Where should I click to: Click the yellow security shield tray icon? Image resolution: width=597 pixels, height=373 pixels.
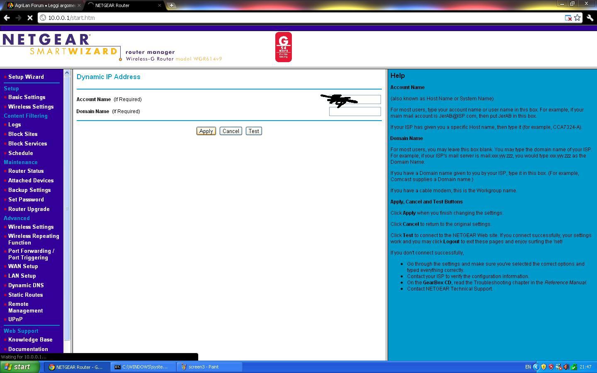[x=544, y=367]
